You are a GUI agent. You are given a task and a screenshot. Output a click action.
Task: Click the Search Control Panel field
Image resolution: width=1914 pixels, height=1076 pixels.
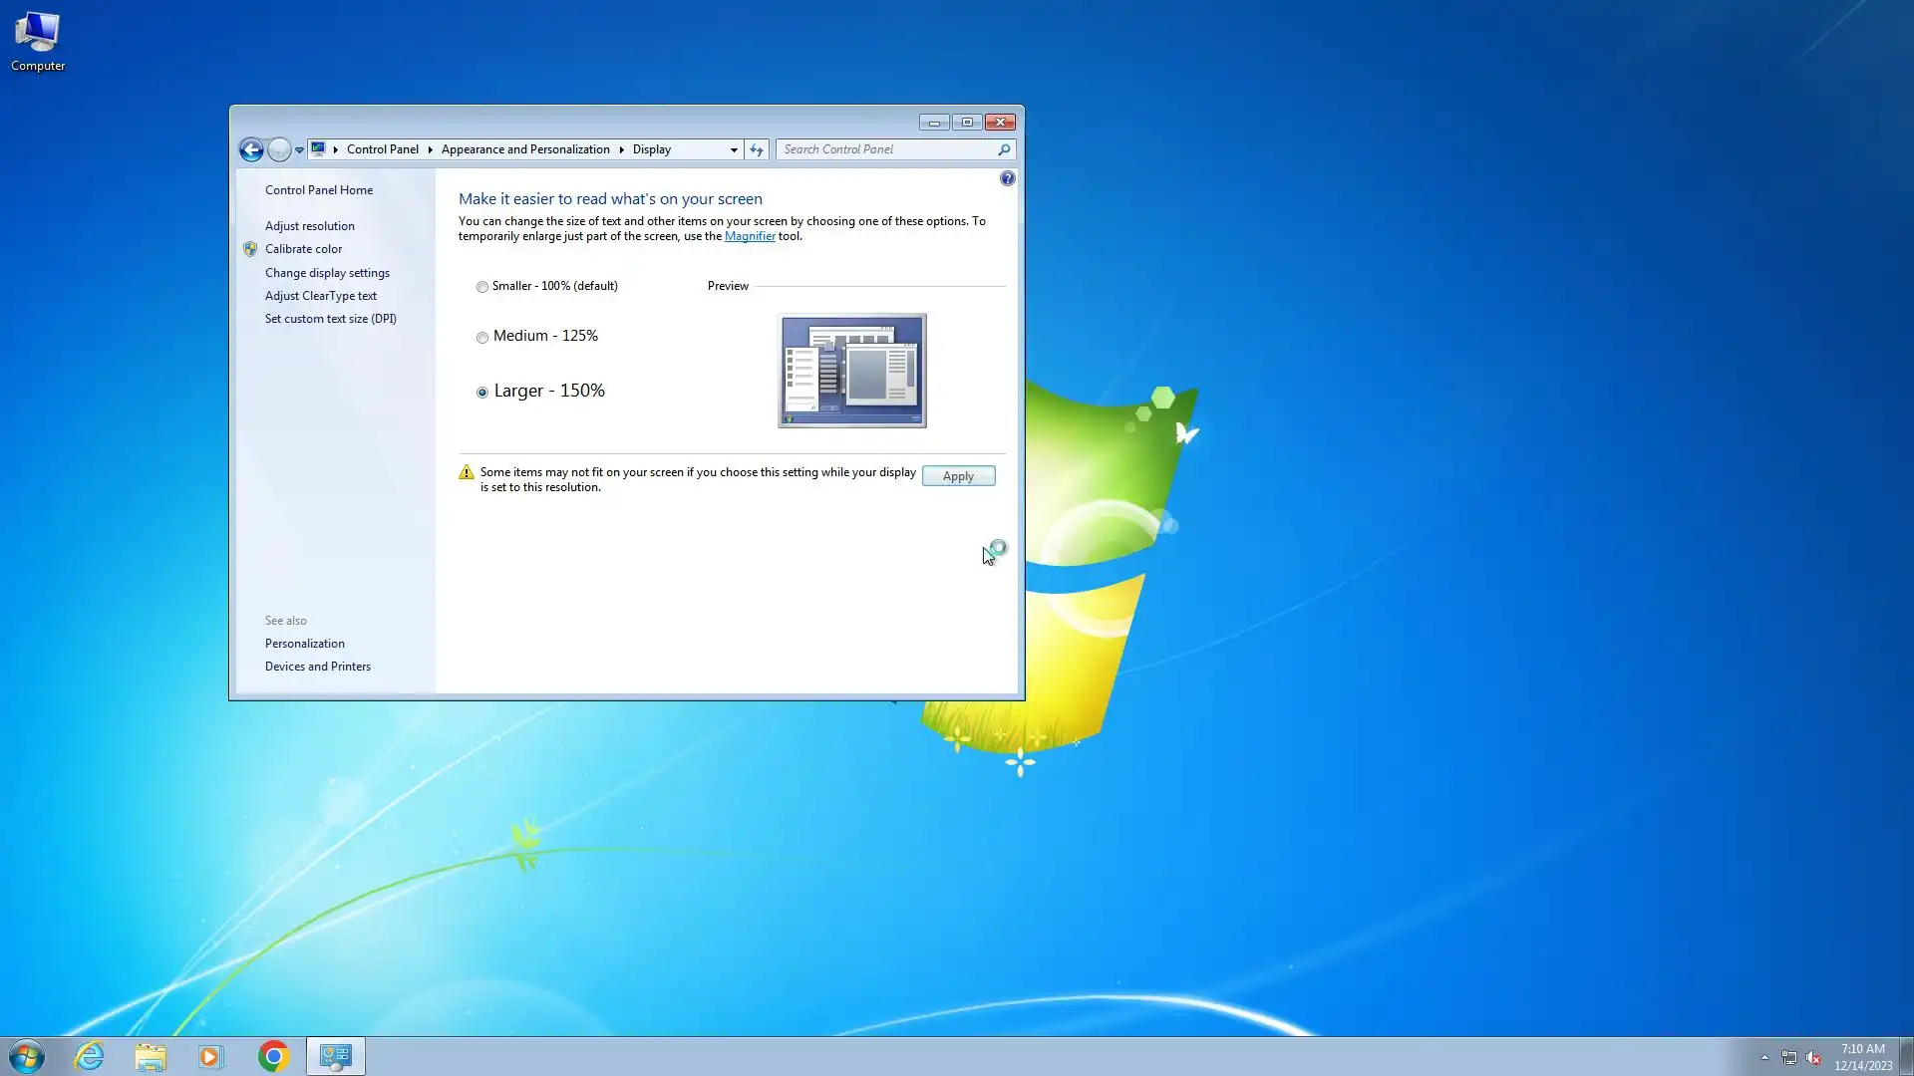(885, 149)
